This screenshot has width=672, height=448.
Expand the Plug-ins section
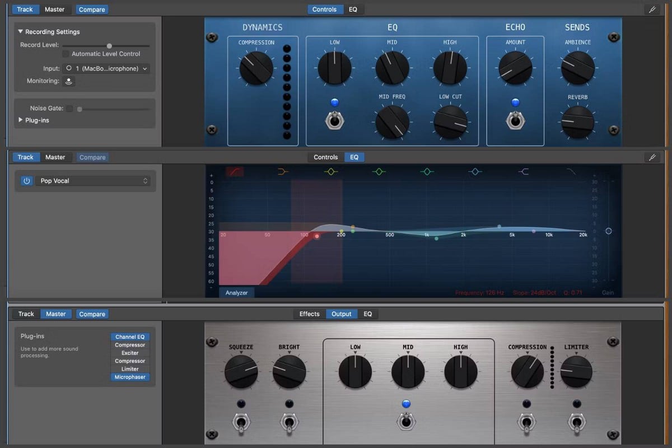[x=20, y=120]
